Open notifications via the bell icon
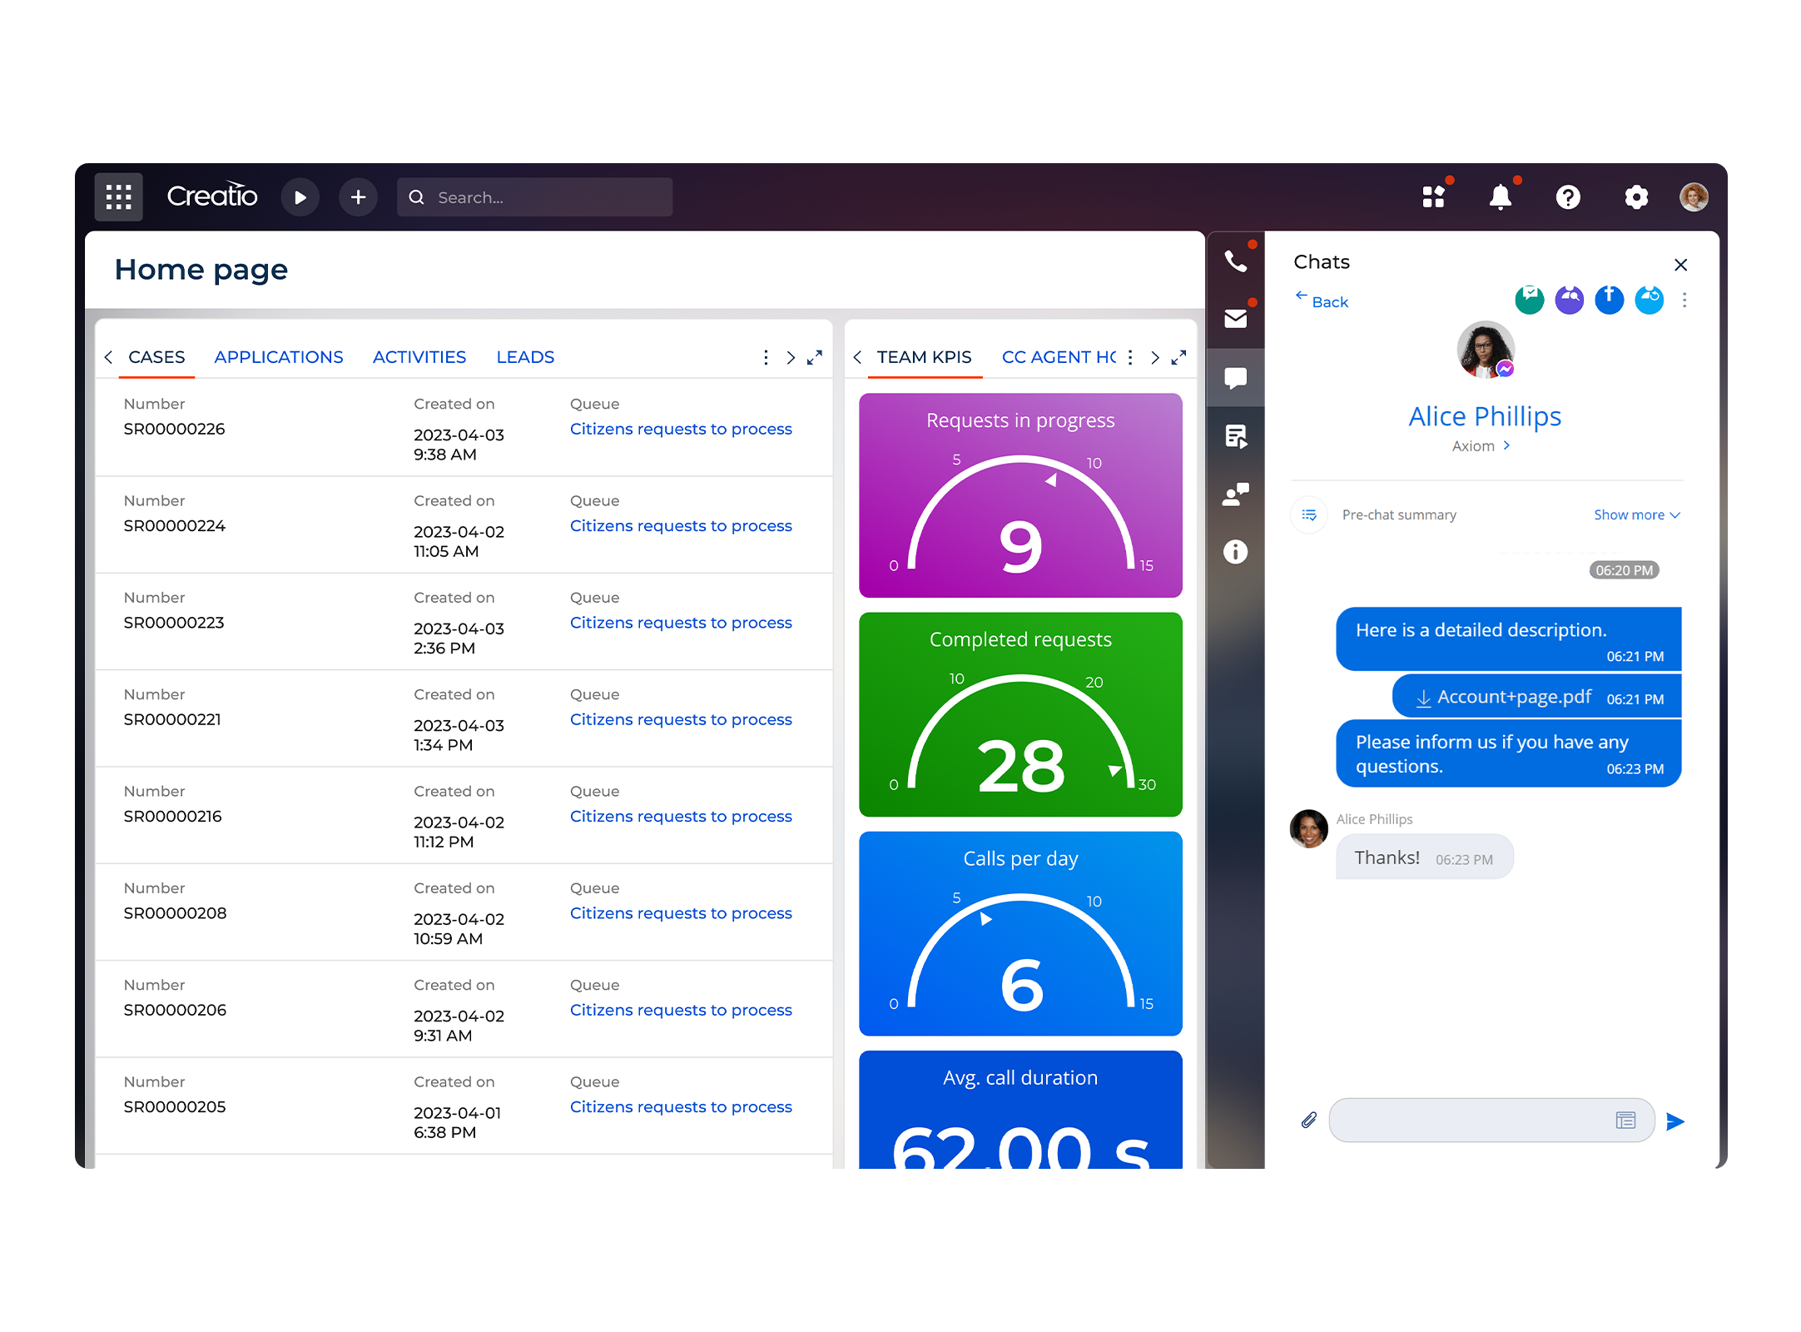 (1501, 196)
